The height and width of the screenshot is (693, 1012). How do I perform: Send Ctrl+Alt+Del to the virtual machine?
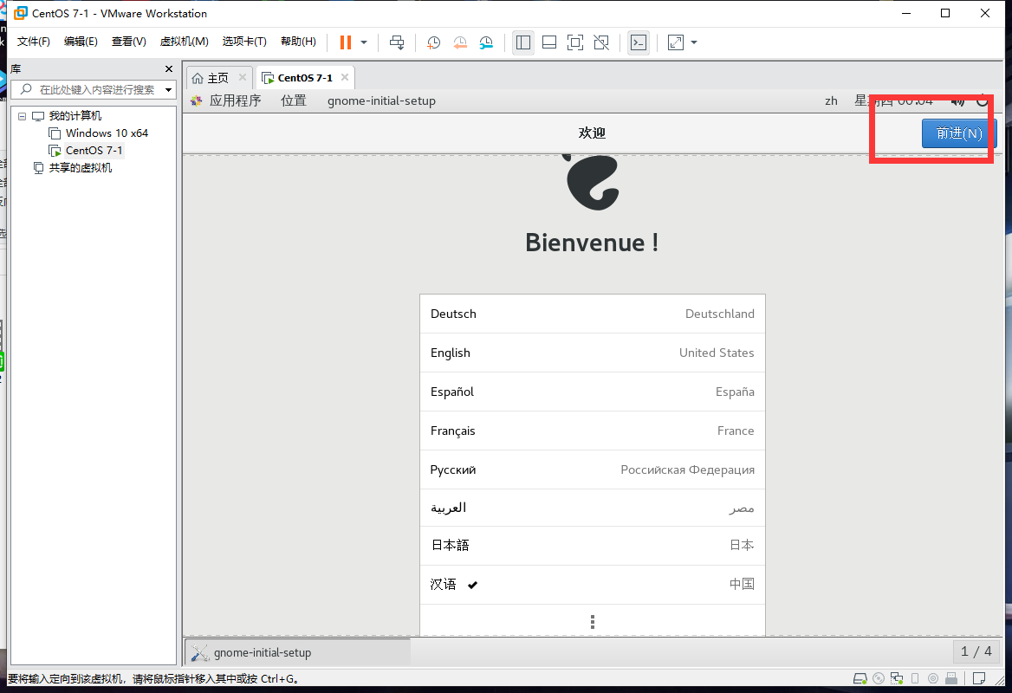pos(397,42)
